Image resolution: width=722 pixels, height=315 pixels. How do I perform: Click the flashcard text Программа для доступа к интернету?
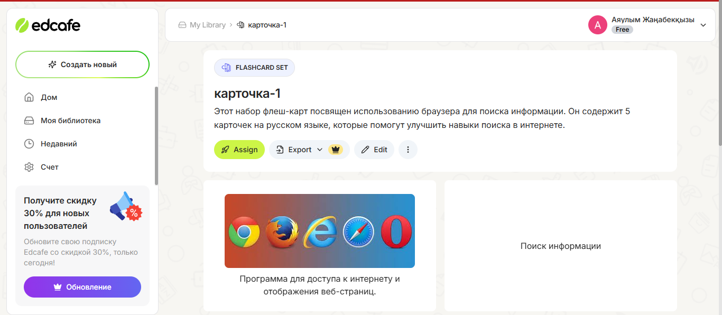point(320,285)
